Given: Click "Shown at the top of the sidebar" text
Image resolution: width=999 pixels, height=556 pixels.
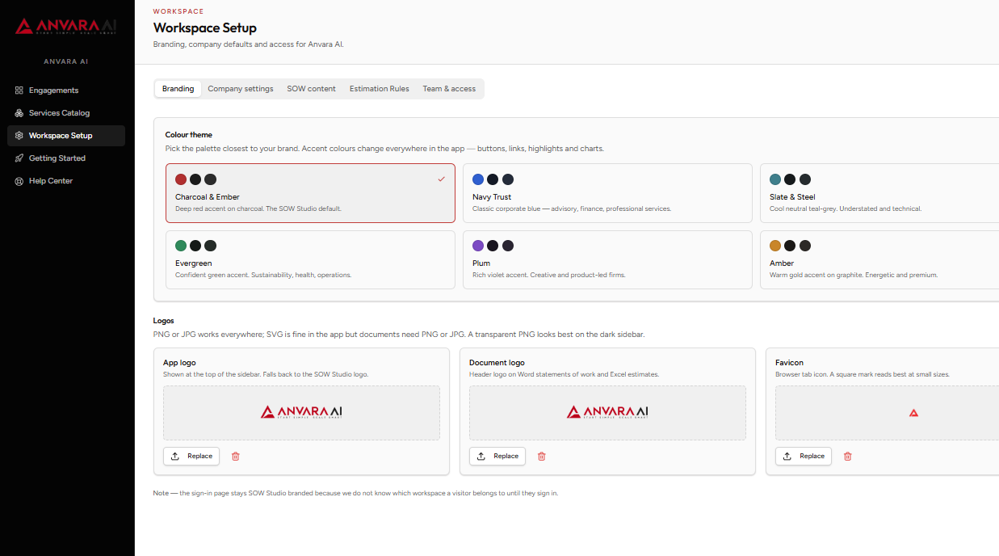Looking at the screenshot, I should [266, 374].
